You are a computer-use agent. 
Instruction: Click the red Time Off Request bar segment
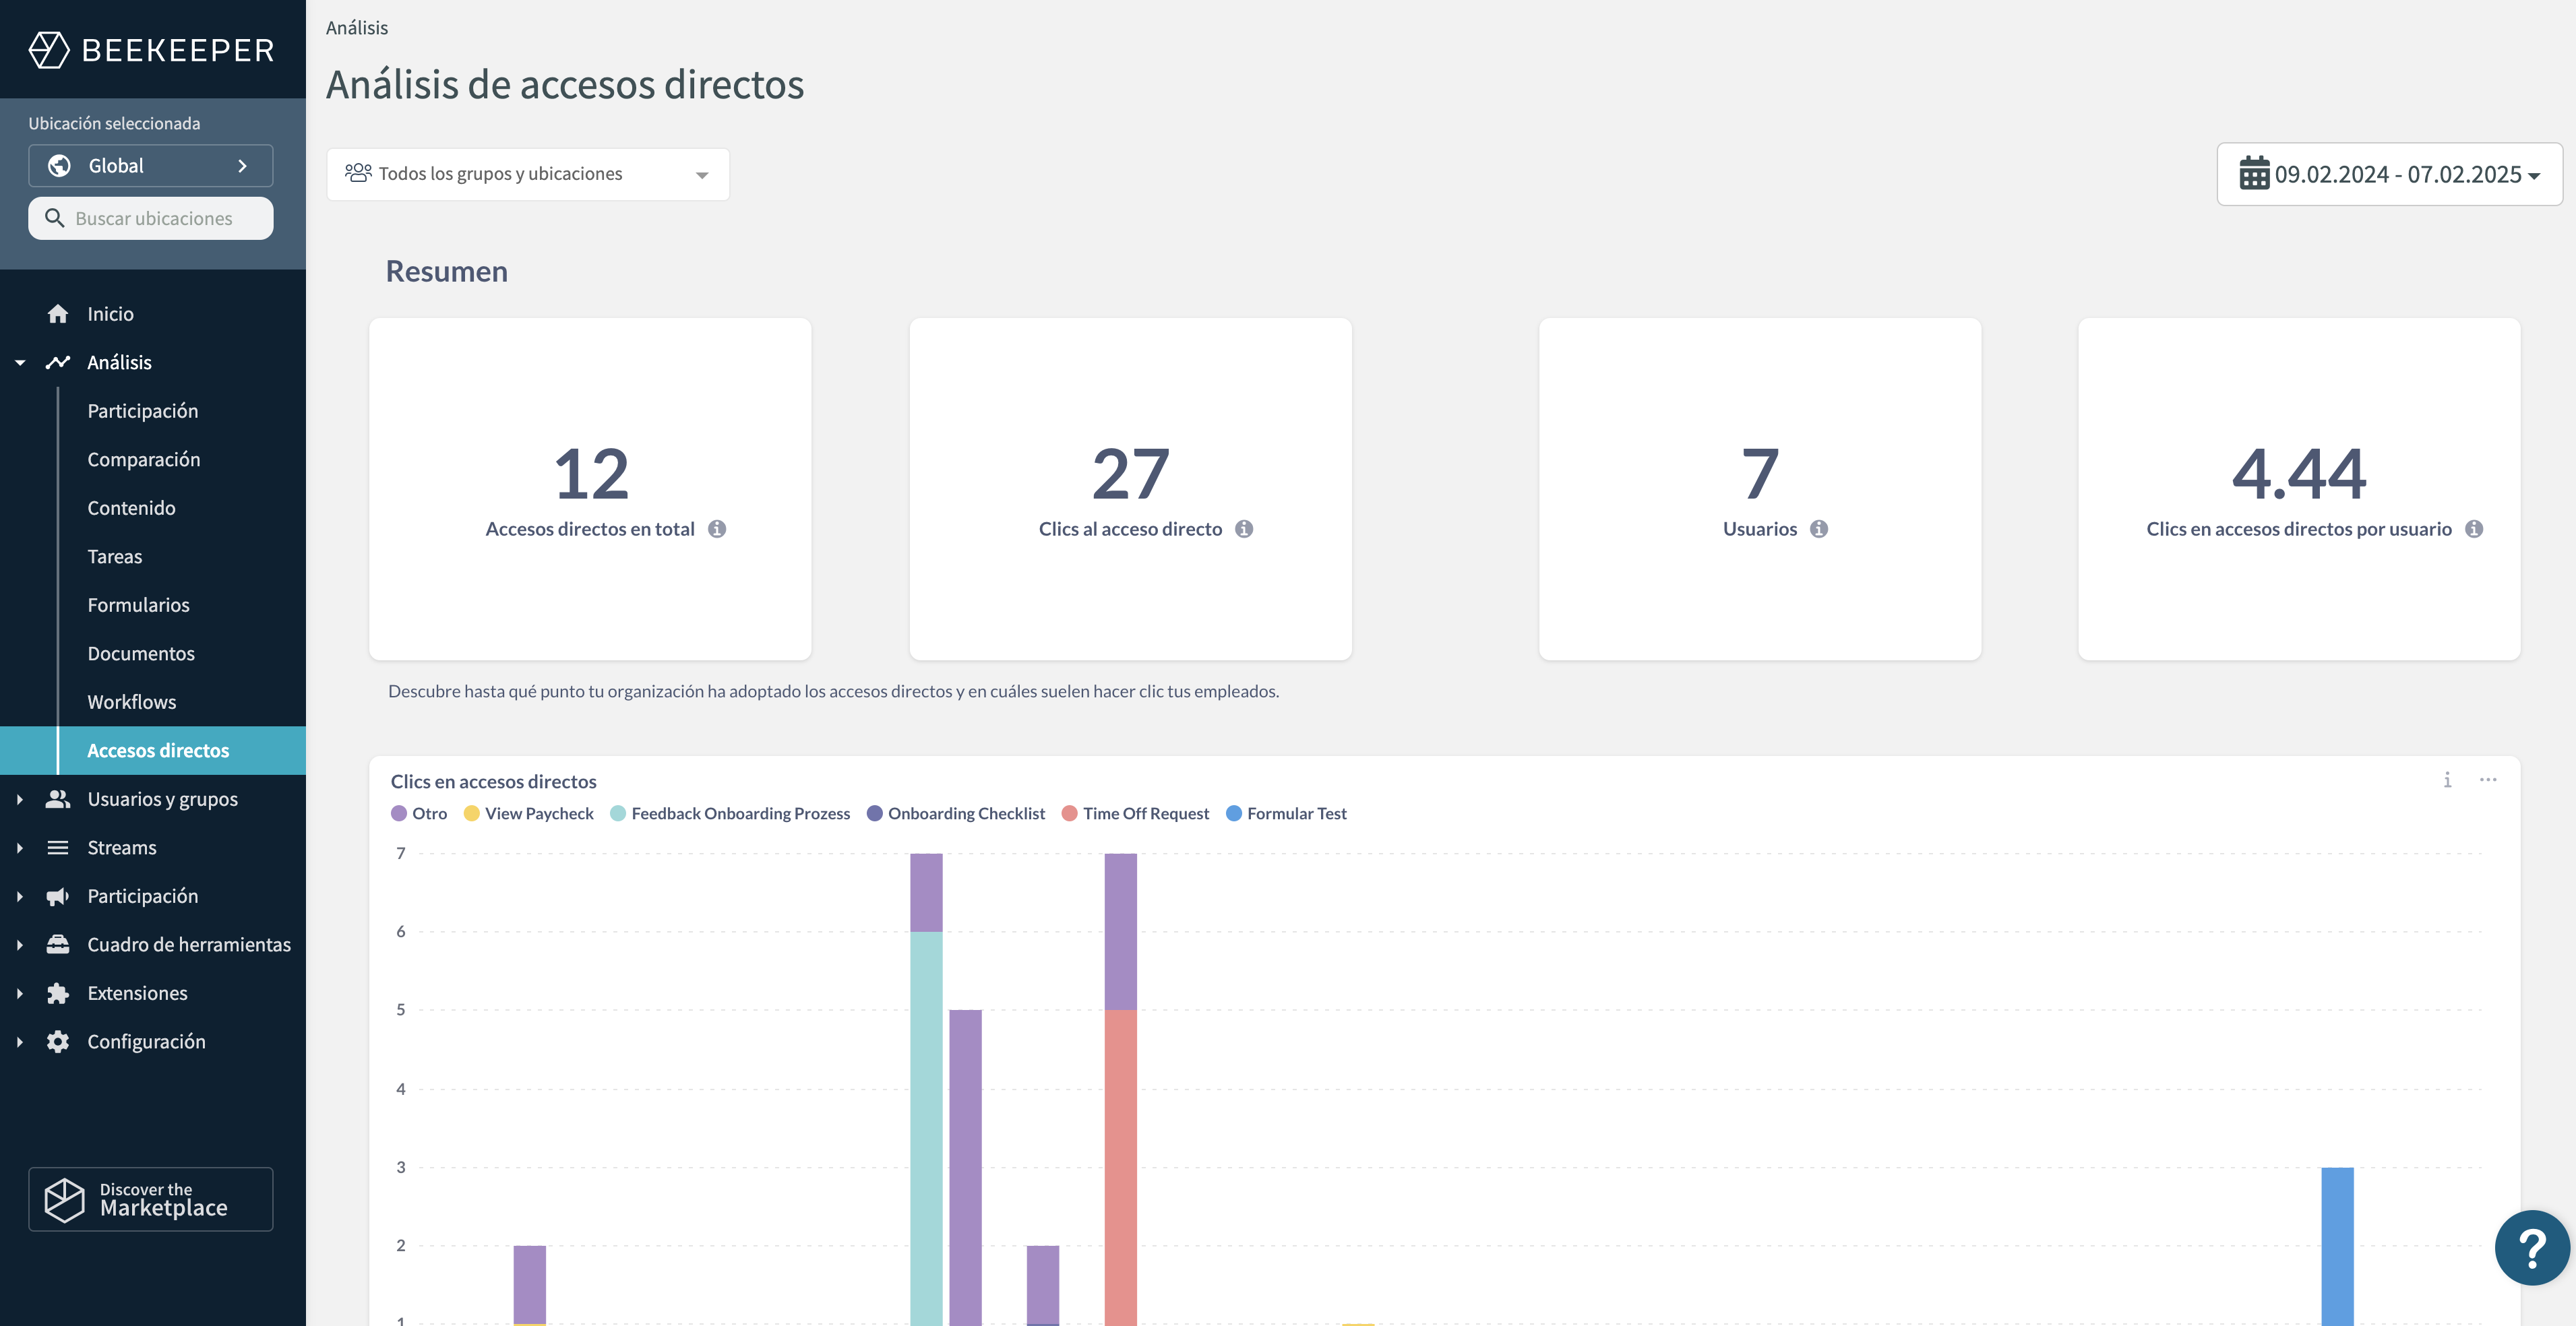pyautogui.click(x=1120, y=1167)
